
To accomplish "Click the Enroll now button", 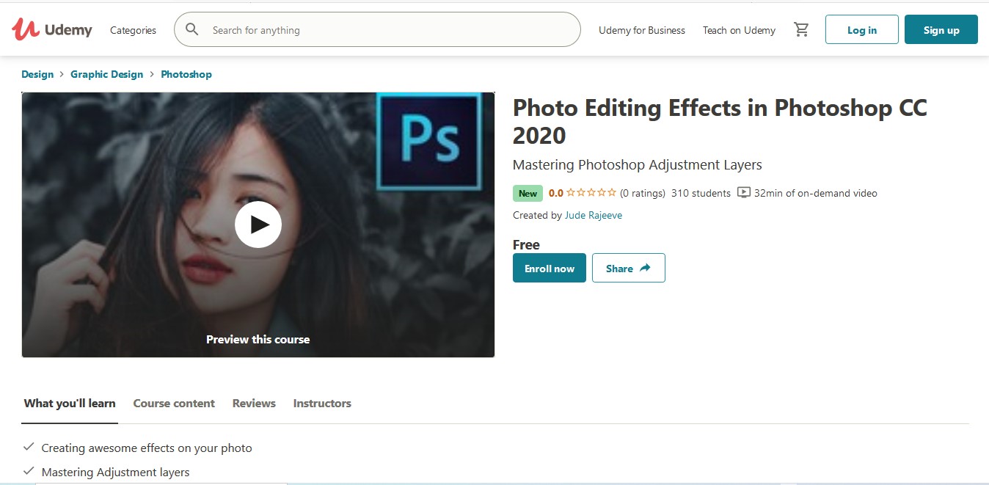I will click(x=550, y=268).
